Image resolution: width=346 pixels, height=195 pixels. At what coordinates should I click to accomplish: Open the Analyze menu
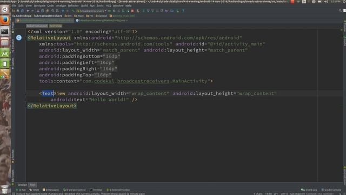point(61,6)
